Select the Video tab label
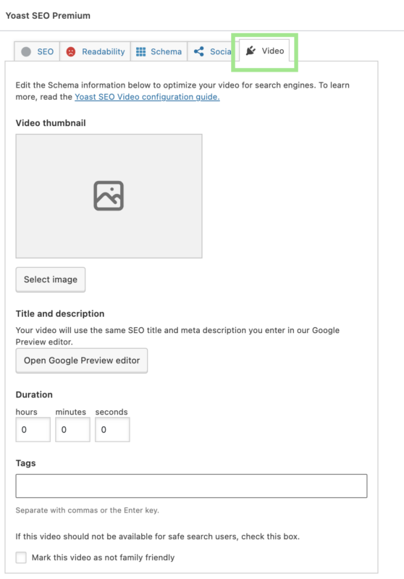This screenshot has width=404, height=579. [x=273, y=51]
